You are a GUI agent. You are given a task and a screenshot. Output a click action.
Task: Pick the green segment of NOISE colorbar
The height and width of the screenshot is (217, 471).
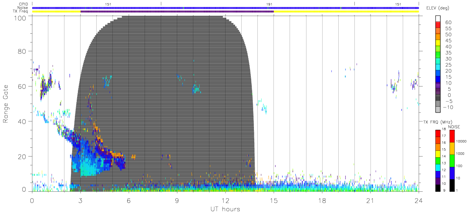(x=452, y=161)
